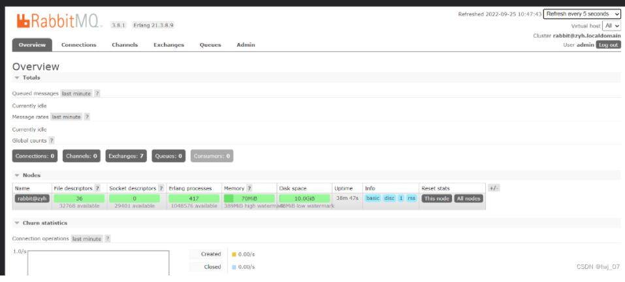Click the Log out button
625x282 pixels.
pos(609,45)
